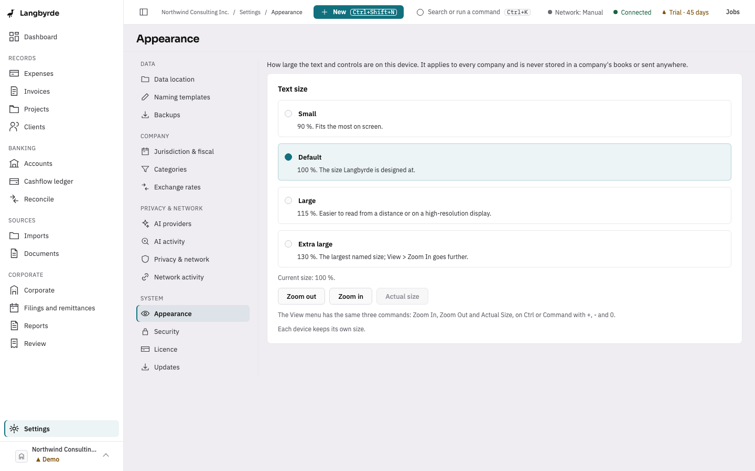Screen dimensions: 755x471
Task: Click the Naming templates pencil icon
Action: click(145, 97)
